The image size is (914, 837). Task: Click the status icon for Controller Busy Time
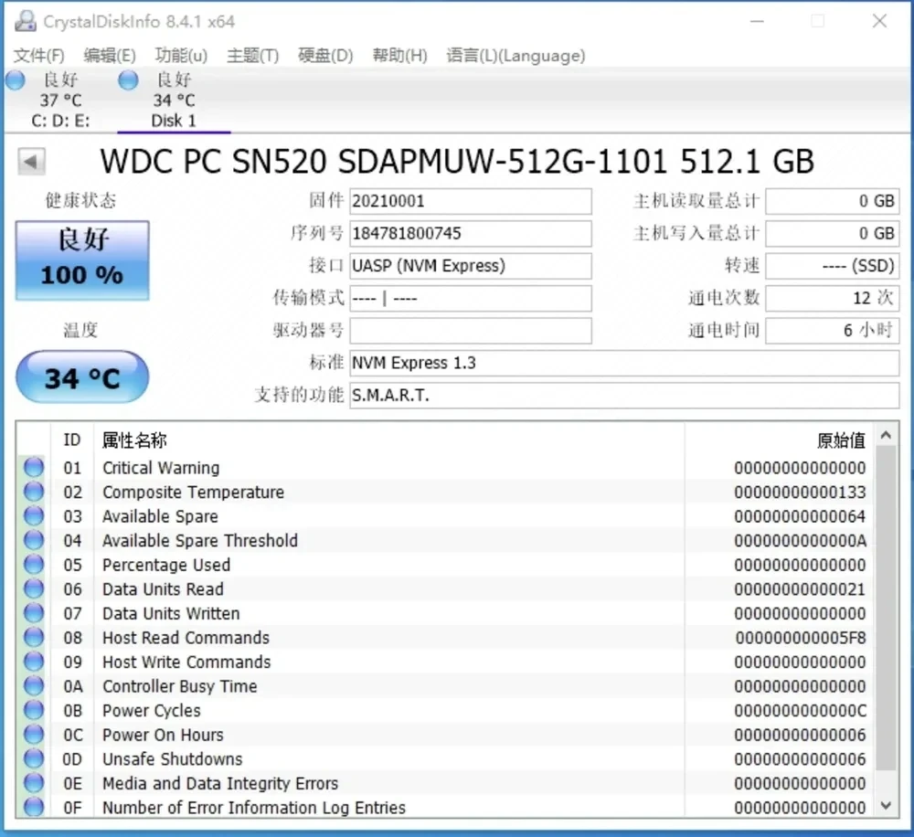[x=34, y=686]
